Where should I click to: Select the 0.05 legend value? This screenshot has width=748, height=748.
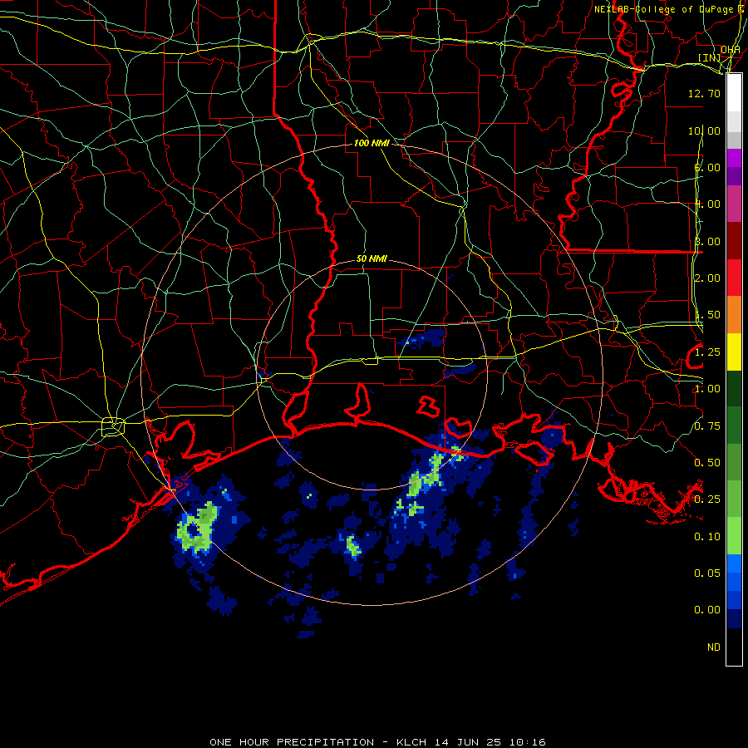[x=707, y=573]
